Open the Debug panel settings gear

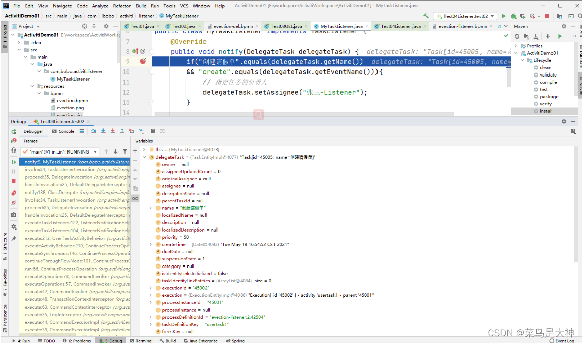(x=564, y=121)
